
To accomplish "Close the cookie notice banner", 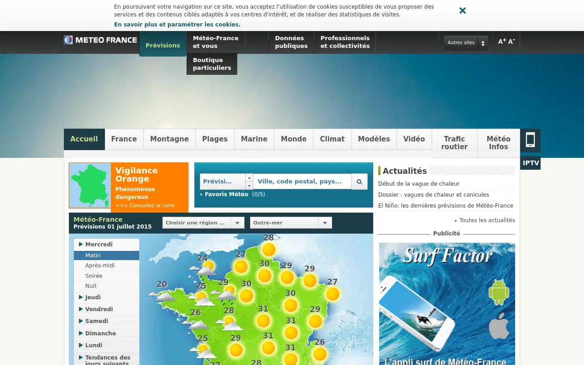I will tap(463, 10).
